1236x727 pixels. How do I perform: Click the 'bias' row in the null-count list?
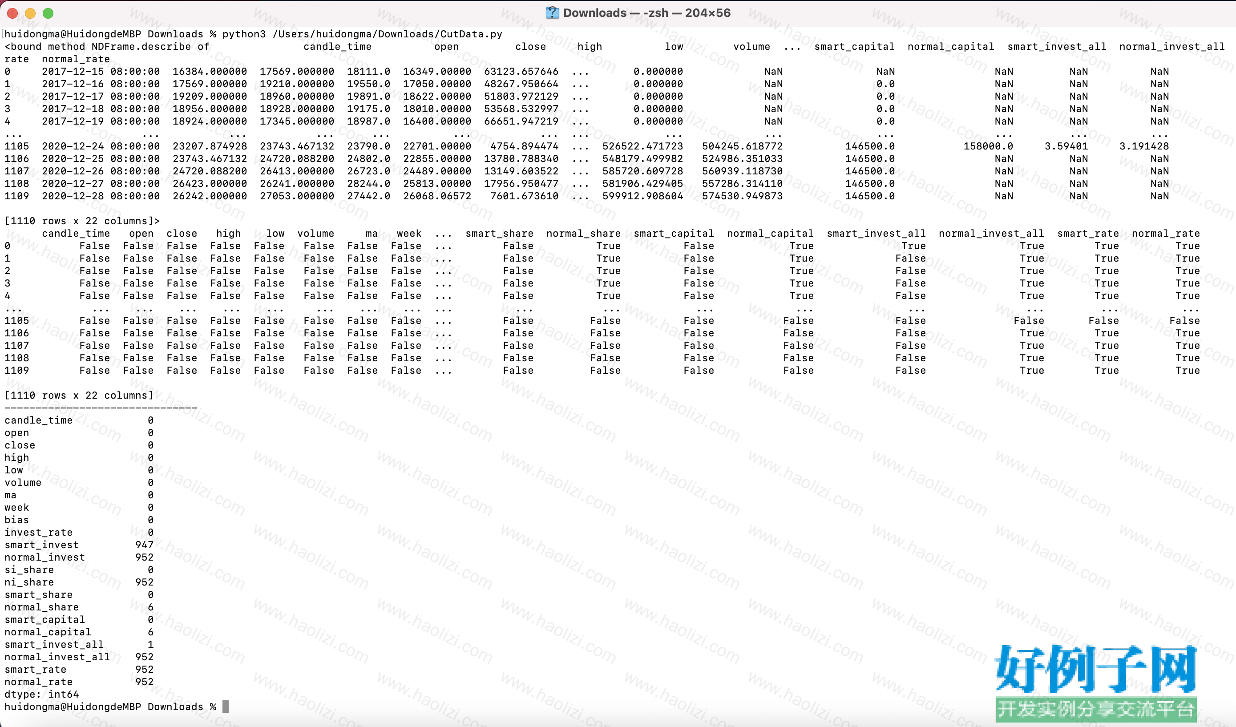79,520
